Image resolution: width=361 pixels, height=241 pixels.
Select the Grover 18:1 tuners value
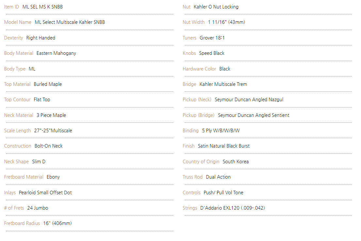click(x=212, y=38)
